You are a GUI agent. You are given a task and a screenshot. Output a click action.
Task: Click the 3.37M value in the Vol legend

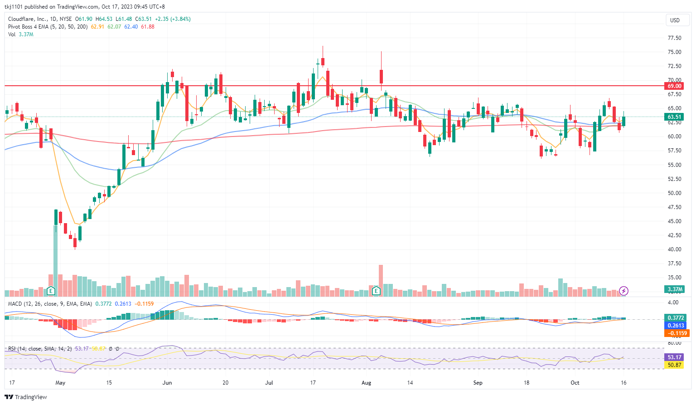26,34
